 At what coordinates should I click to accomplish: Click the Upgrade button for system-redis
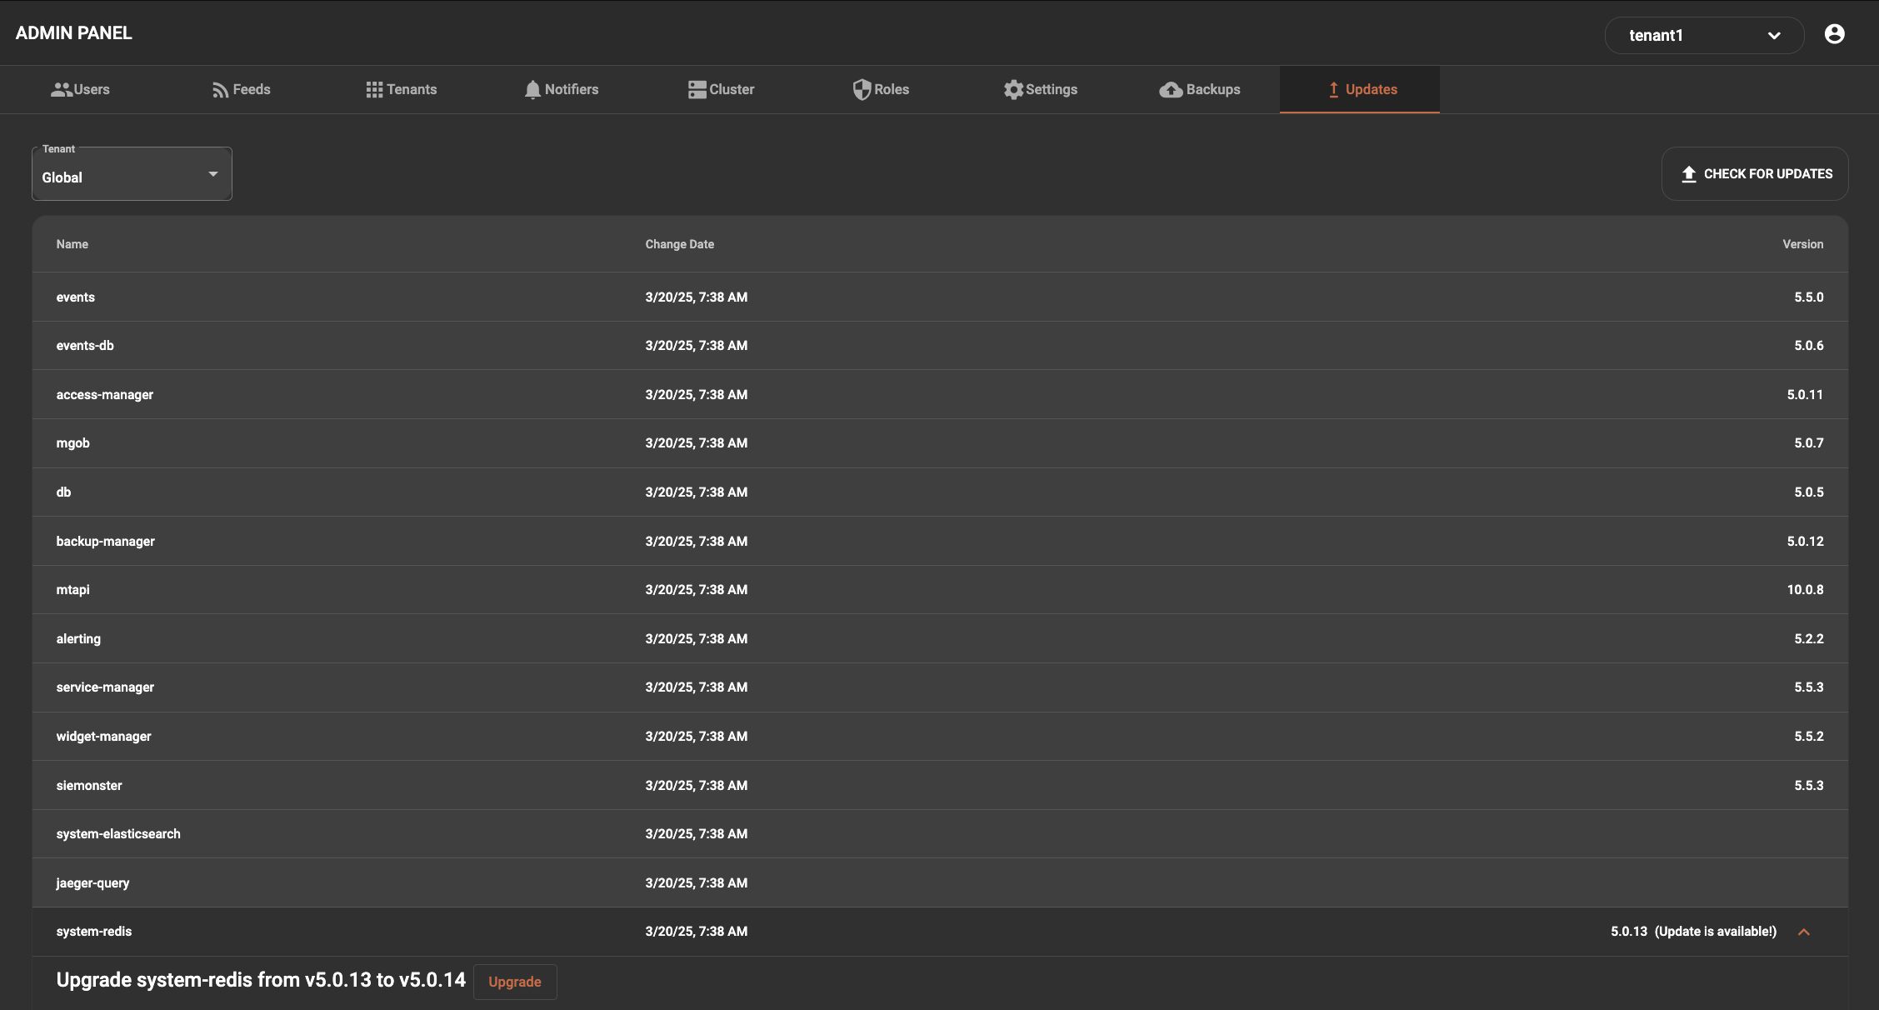pos(514,982)
